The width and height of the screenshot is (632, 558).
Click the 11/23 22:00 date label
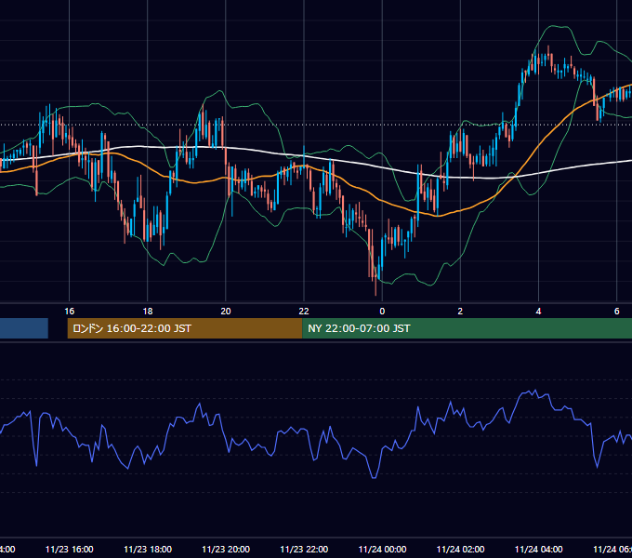304,549
